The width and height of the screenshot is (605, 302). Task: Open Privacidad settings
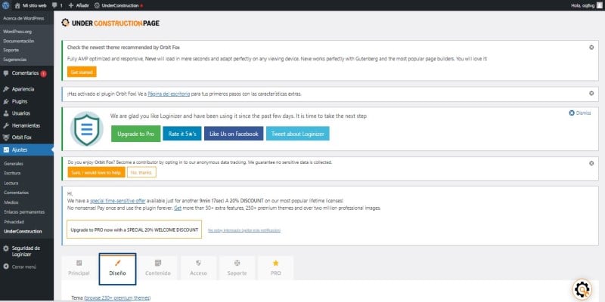pos(14,222)
